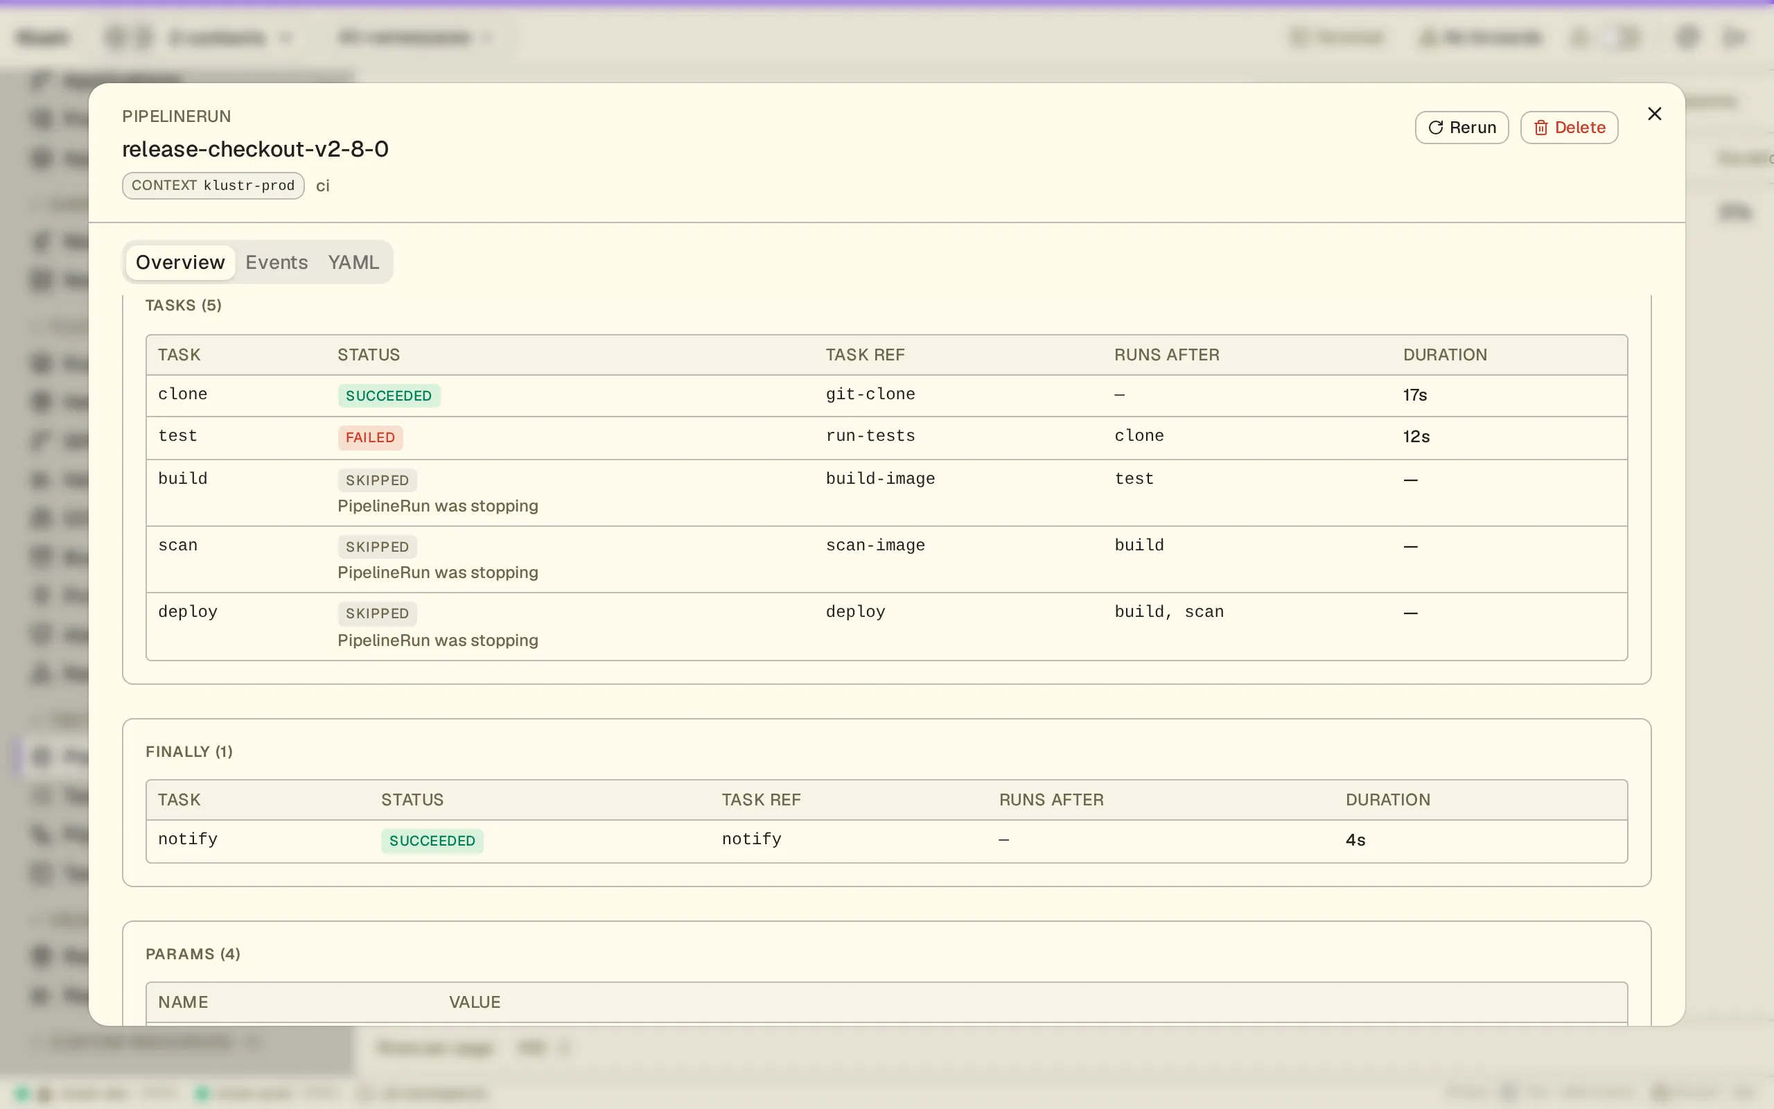The width and height of the screenshot is (1774, 1109).
Task: Switch to the Events tab
Action: tap(276, 263)
